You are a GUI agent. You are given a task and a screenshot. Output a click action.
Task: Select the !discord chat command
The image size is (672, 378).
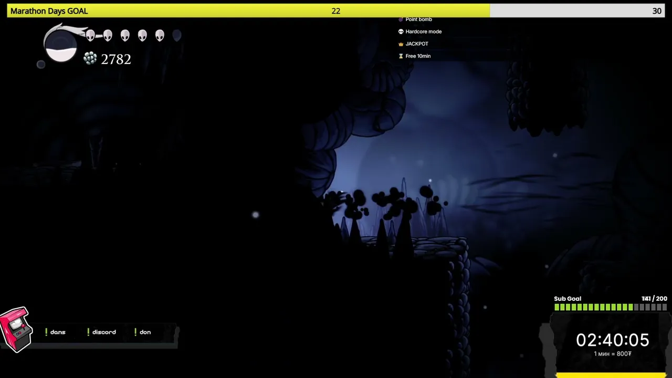click(101, 332)
